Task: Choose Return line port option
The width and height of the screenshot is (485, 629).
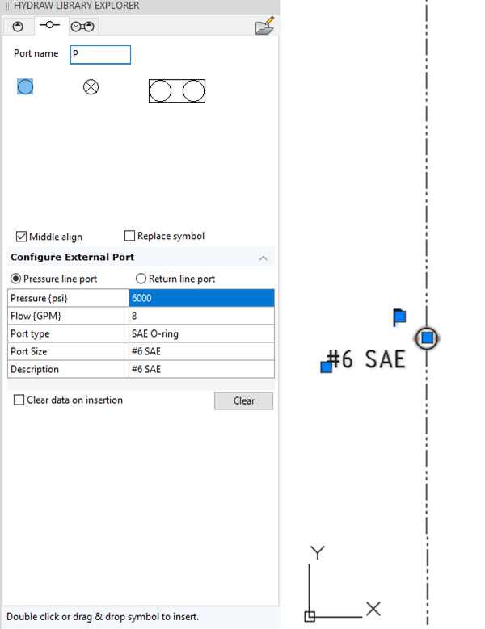Action: click(141, 279)
